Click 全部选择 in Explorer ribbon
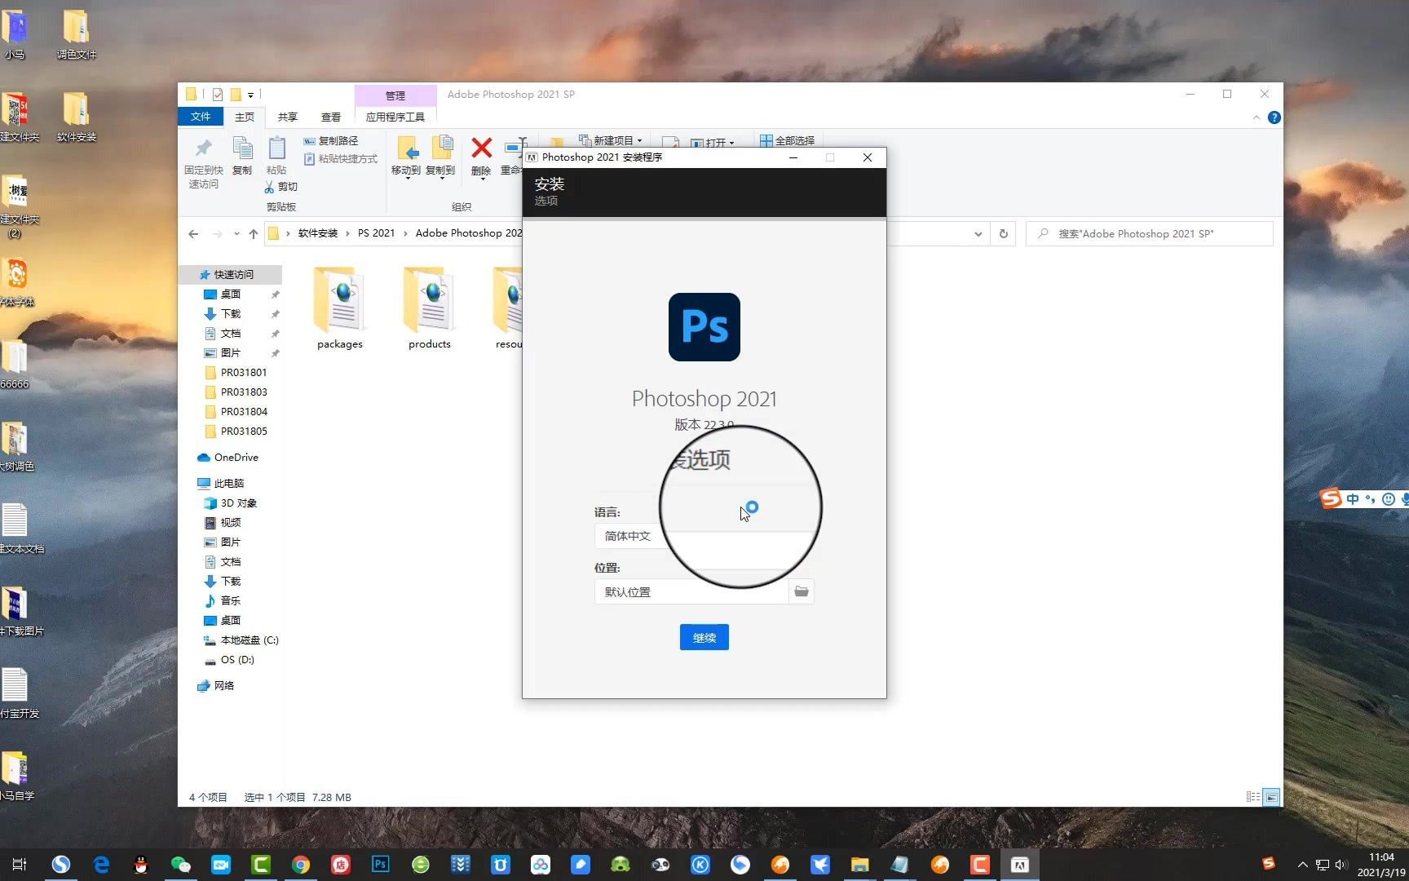Viewport: 1409px width, 881px height. click(787, 140)
